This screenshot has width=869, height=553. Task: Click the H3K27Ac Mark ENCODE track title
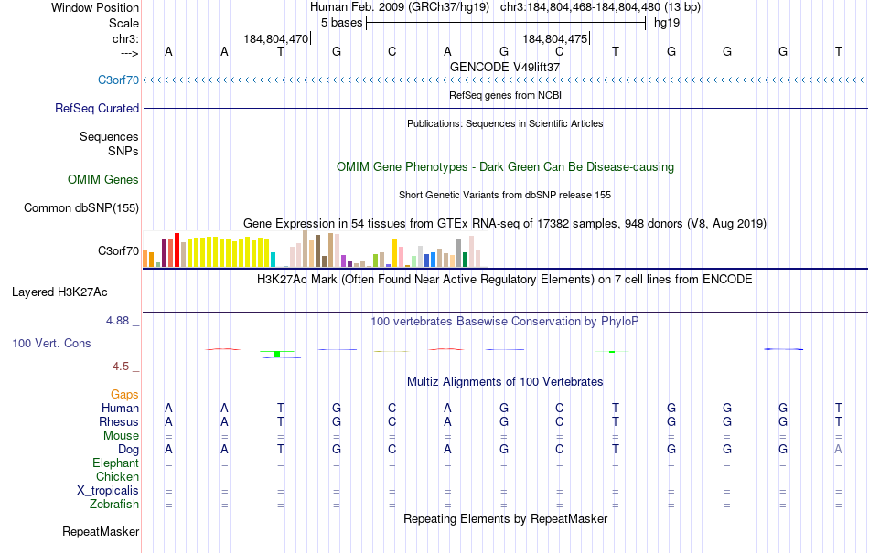[x=505, y=279]
